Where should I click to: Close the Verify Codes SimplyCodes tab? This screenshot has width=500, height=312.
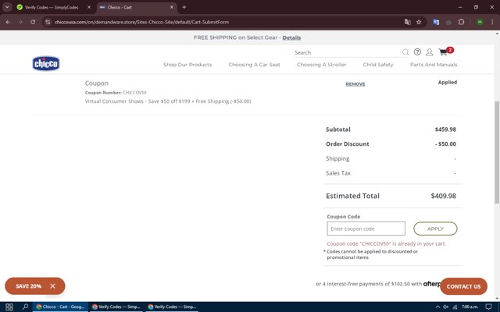[x=89, y=7]
